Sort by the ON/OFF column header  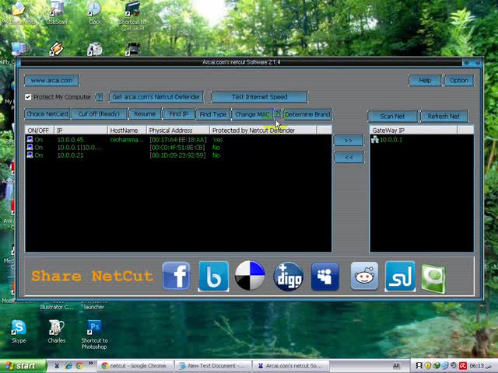[40, 130]
